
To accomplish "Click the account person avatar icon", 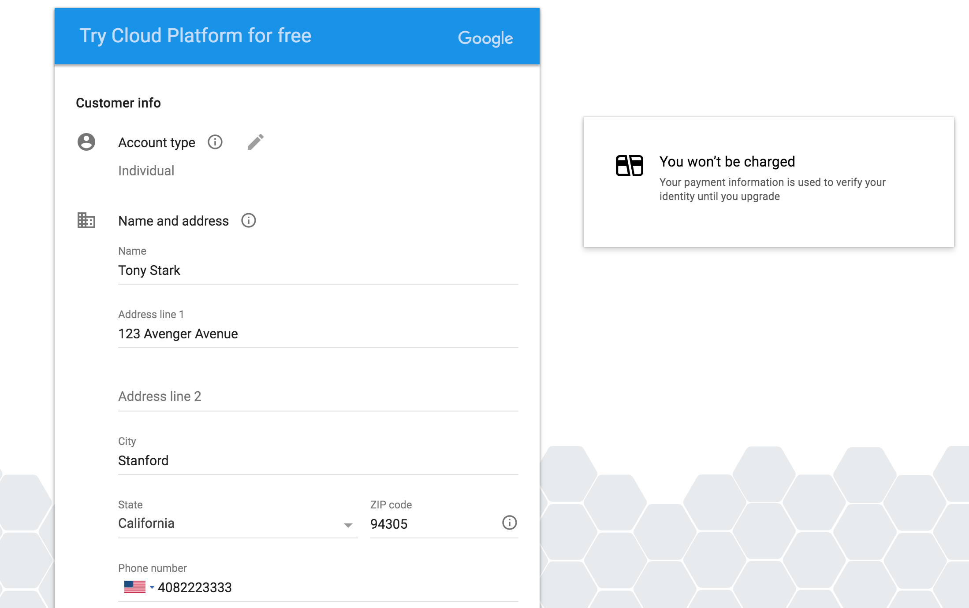I will pos(86,142).
